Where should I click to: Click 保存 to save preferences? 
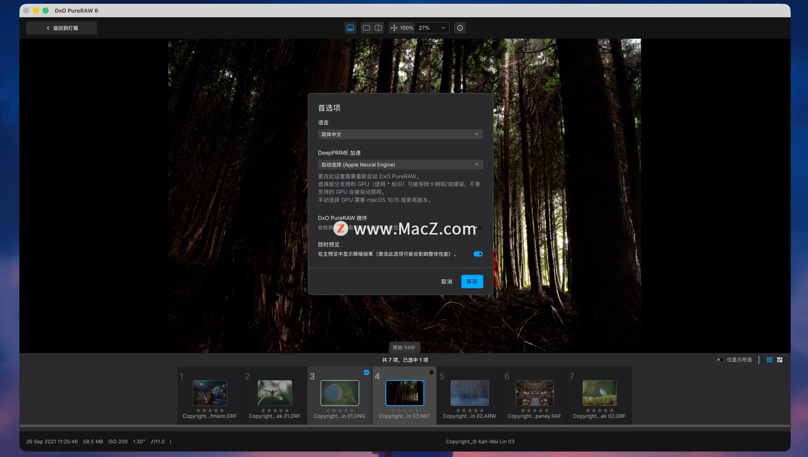(x=472, y=281)
